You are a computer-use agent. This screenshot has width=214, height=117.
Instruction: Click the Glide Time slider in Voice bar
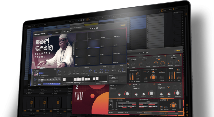(170, 113)
